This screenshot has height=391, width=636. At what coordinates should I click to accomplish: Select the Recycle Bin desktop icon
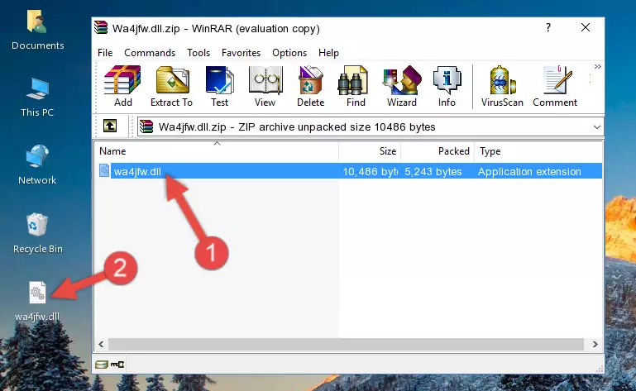pos(37,233)
